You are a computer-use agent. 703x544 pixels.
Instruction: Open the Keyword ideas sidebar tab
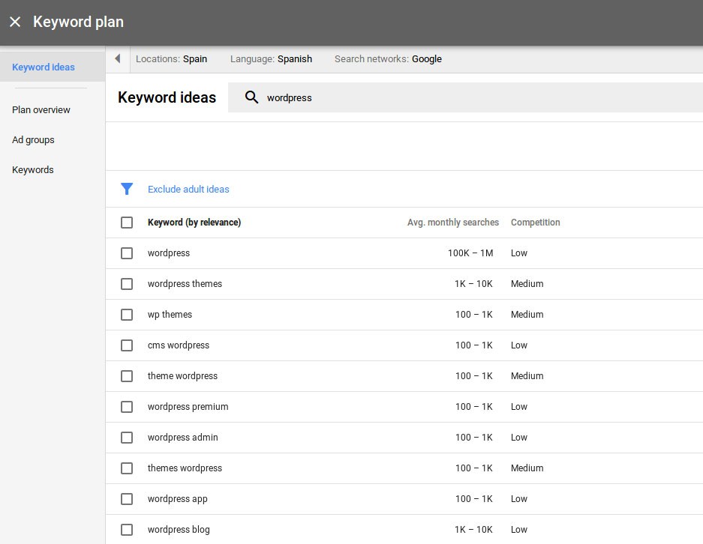[x=44, y=67]
